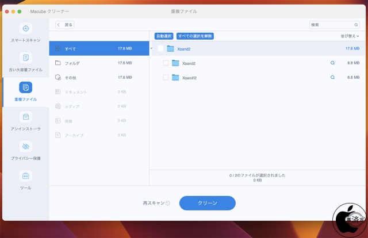Open the 古い大容量ファイル sidebar icon
368x238 pixels.
(x=25, y=57)
